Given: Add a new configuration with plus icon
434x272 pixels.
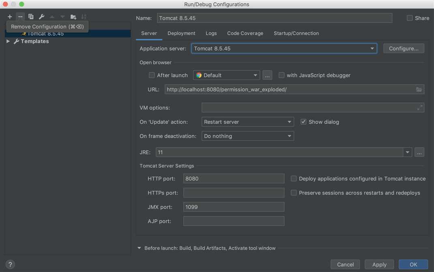Looking at the screenshot, I should [x=10, y=17].
